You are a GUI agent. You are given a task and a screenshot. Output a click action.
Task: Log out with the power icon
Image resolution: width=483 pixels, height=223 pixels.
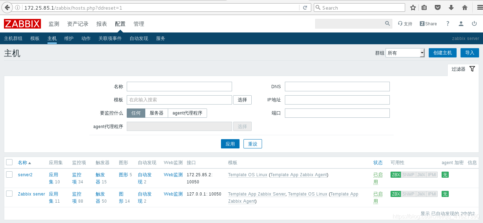tap(474, 24)
